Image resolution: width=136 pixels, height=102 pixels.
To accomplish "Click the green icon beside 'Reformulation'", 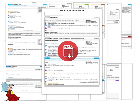I will coord(46,73).
